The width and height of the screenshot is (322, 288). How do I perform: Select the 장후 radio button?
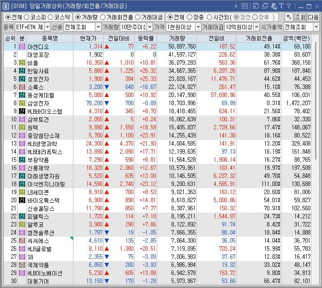coord(254,17)
